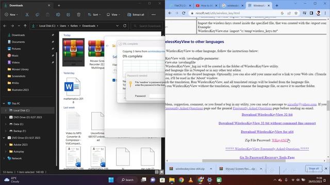This screenshot has height=185, width=330.
Task: Open the Sort dropdown menu
Action: click(94, 15)
